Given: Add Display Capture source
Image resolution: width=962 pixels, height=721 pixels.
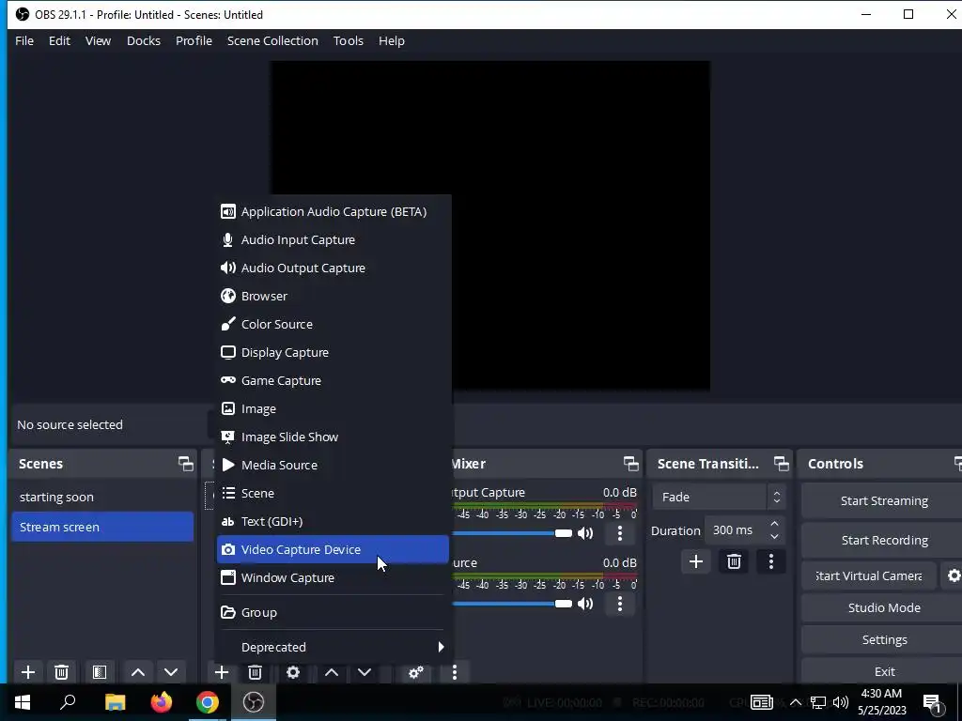Looking at the screenshot, I should pos(333,353).
